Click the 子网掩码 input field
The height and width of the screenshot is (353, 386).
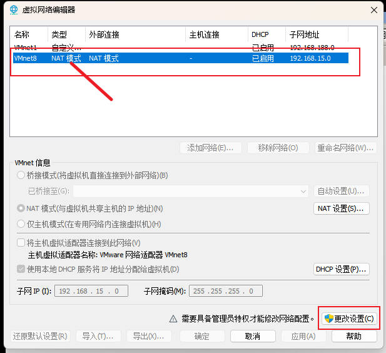225,291
